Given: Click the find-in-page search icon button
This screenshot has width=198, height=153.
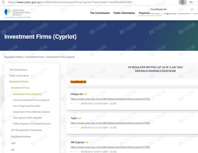Looking at the screenshot, I should point(182,2).
